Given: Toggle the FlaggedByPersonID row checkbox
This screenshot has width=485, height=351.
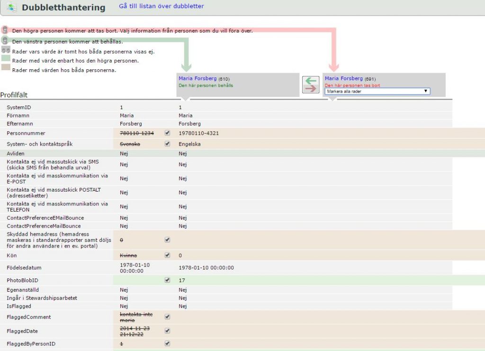Looking at the screenshot, I should pyautogui.click(x=167, y=343).
